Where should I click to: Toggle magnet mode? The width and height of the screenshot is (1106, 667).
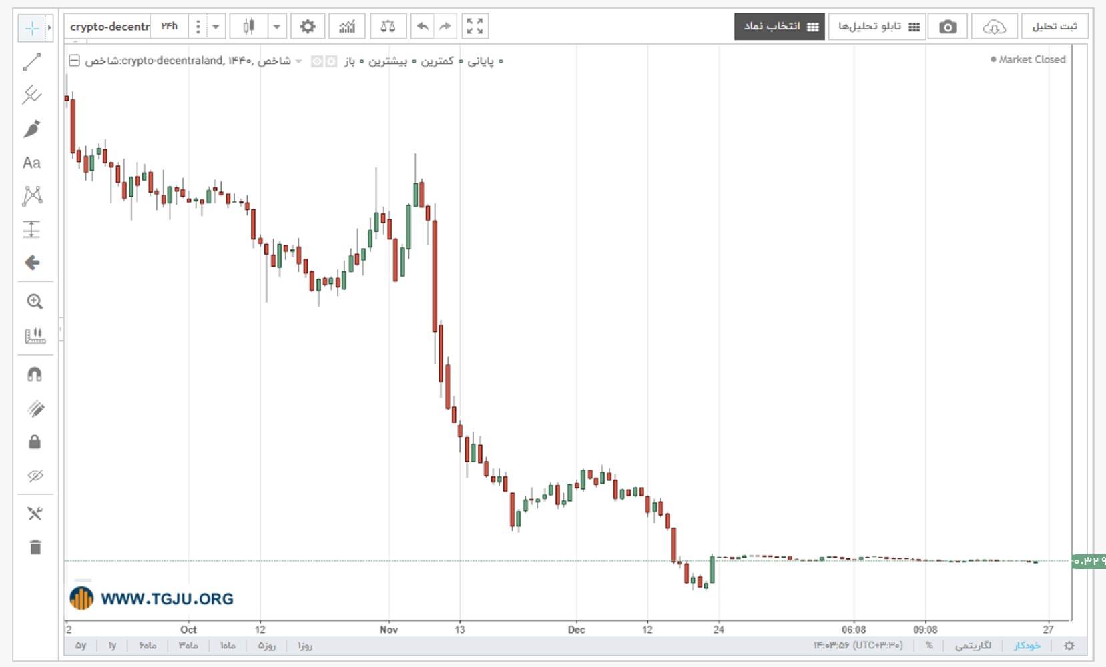click(x=35, y=374)
